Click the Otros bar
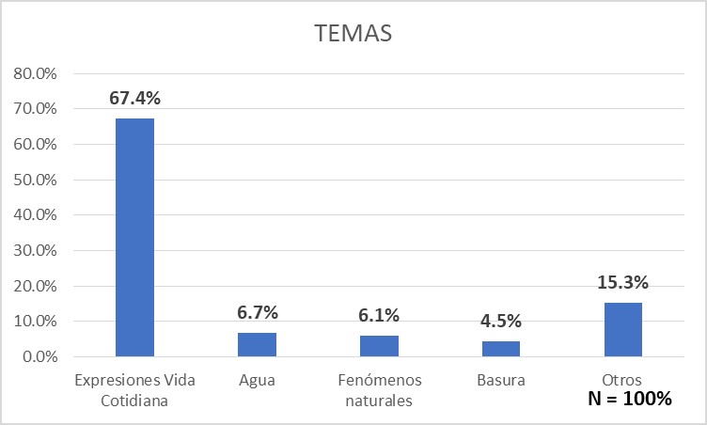The height and width of the screenshot is (425, 707). [623, 330]
